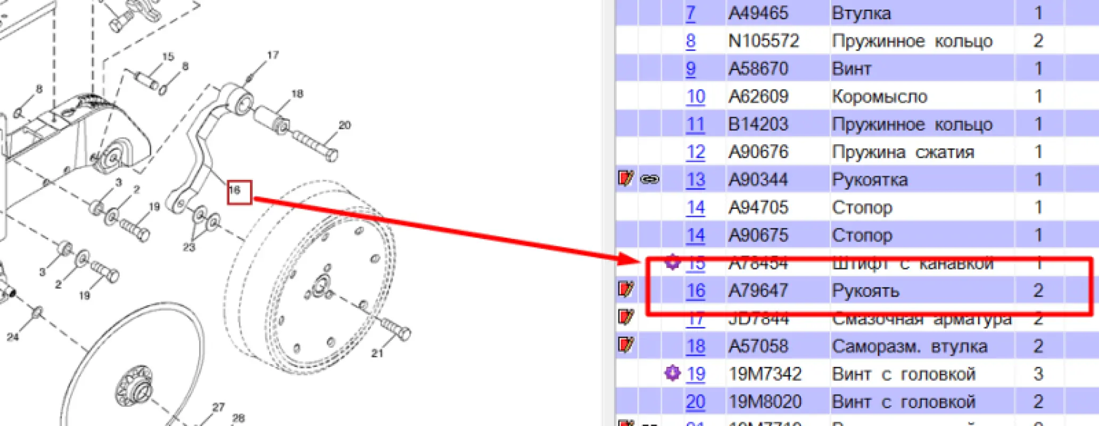Viewport: 1099px width, 426px height.
Task: Follow item link 18 for Саморазм. втулка
Action: tap(696, 346)
